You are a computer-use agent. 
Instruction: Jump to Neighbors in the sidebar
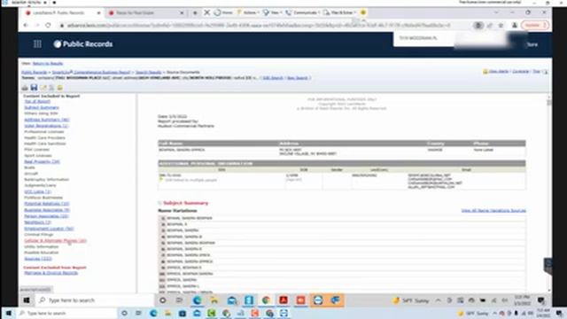pos(37,222)
